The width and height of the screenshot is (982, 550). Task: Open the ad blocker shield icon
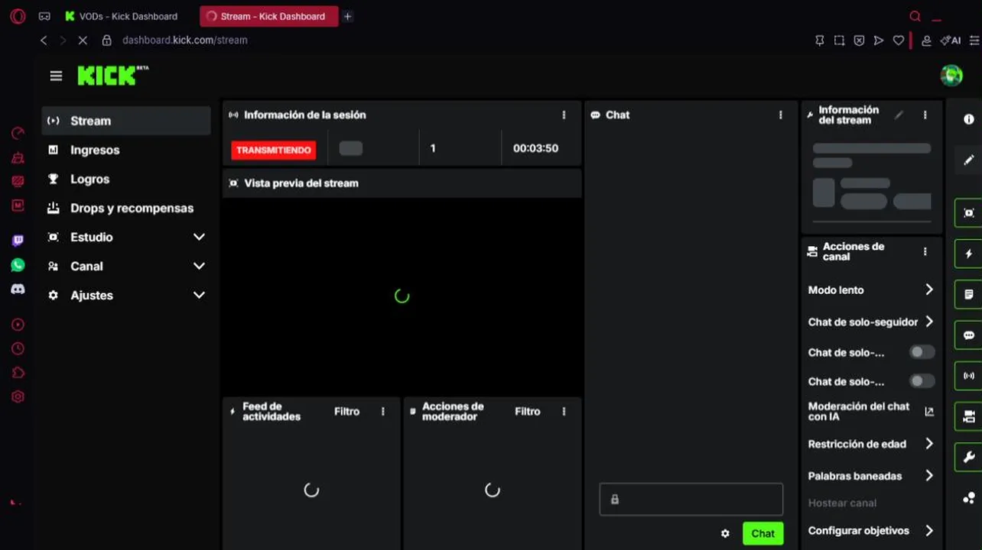coord(859,40)
